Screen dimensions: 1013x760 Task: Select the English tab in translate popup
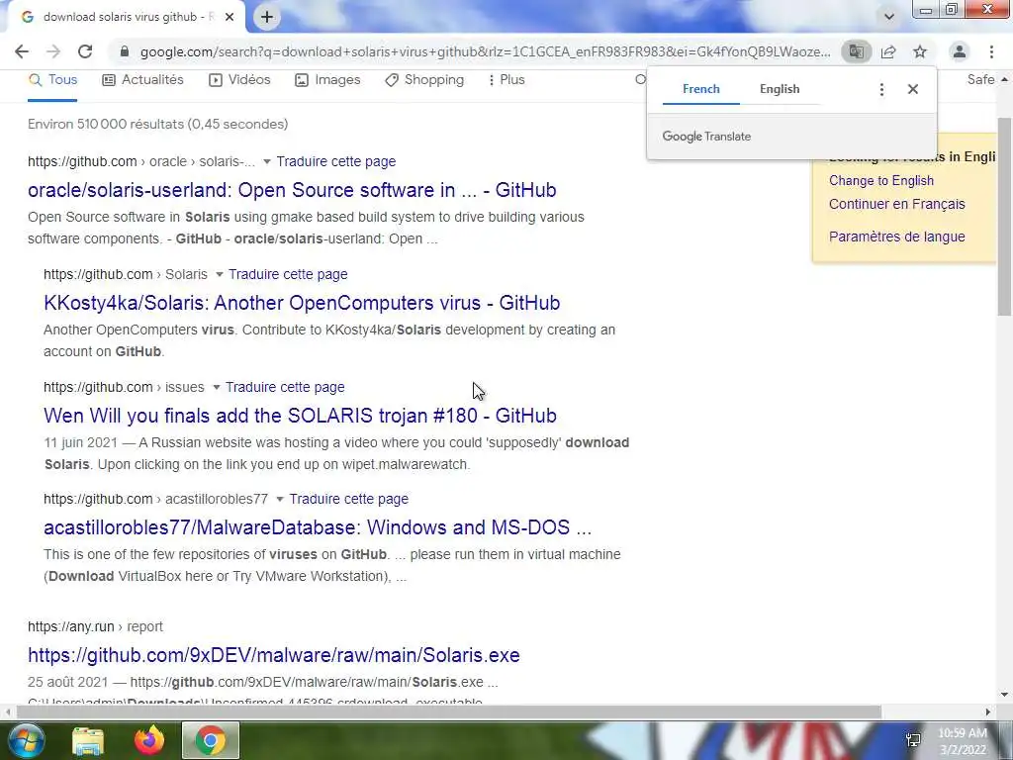tap(780, 89)
